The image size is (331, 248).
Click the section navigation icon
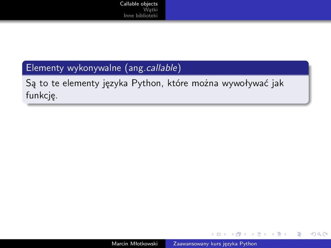(x=279, y=234)
